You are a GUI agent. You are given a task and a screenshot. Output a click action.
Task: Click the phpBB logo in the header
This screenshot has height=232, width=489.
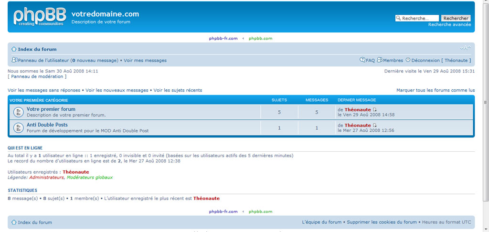[x=39, y=17]
